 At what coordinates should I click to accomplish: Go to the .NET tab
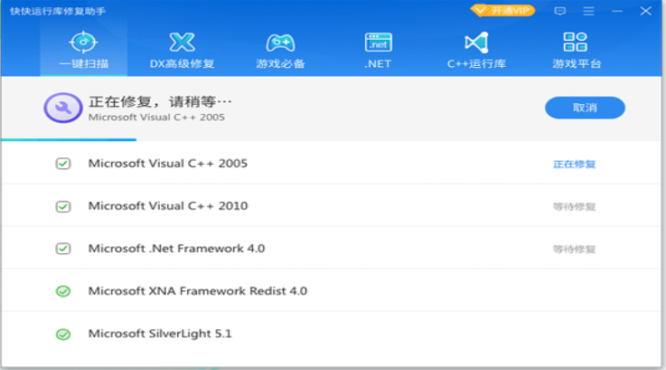pyautogui.click(x=378, y=50)
